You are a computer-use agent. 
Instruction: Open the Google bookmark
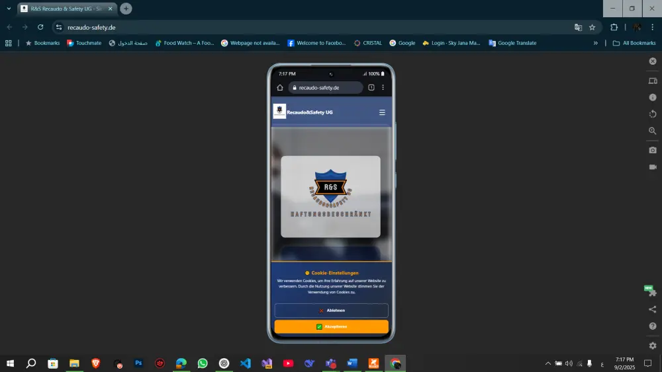[402, 43]
